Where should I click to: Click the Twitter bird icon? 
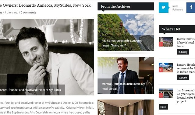(x=164, y=8)
